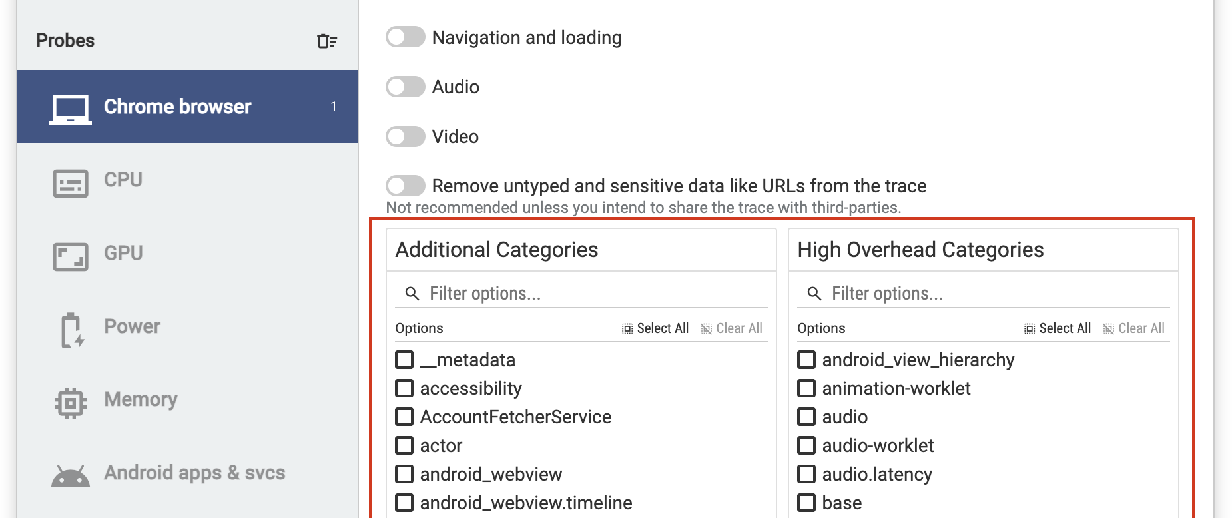
Task: Click the clear probes icon beside Probes
Action: pyautogui.click(x=327, y=41)
